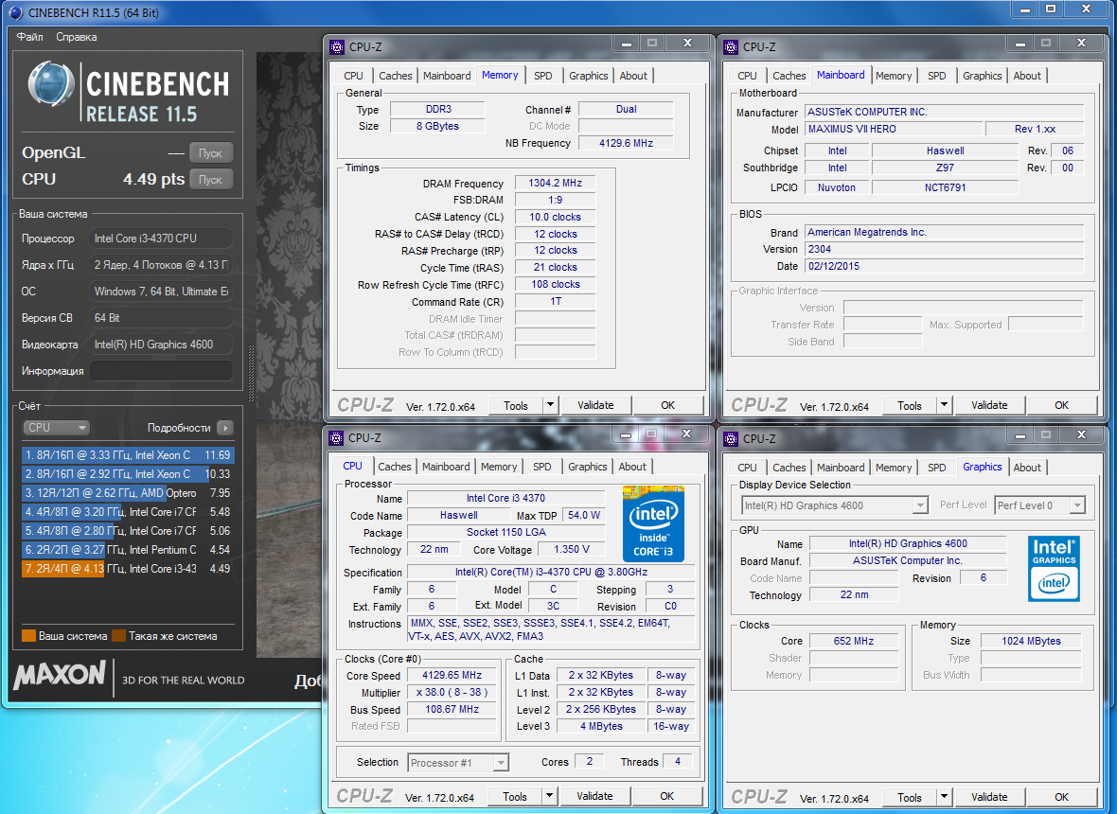Click the MAXON logo
Viewport: 1117px width, 814px height.
pyautogui.click(x=60, y=675)
